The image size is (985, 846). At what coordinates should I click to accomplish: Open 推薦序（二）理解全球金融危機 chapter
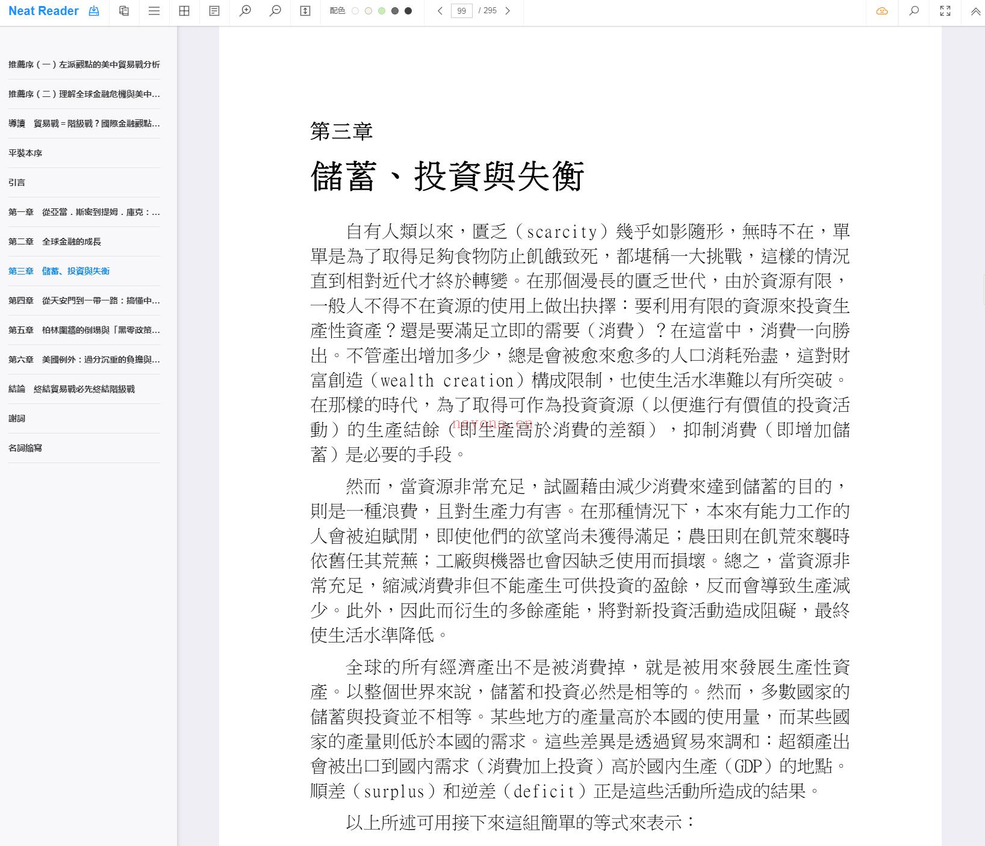point(84,94)
